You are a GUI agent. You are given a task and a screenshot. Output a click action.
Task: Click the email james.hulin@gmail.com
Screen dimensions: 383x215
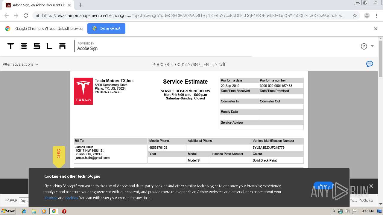pos(92,158)
